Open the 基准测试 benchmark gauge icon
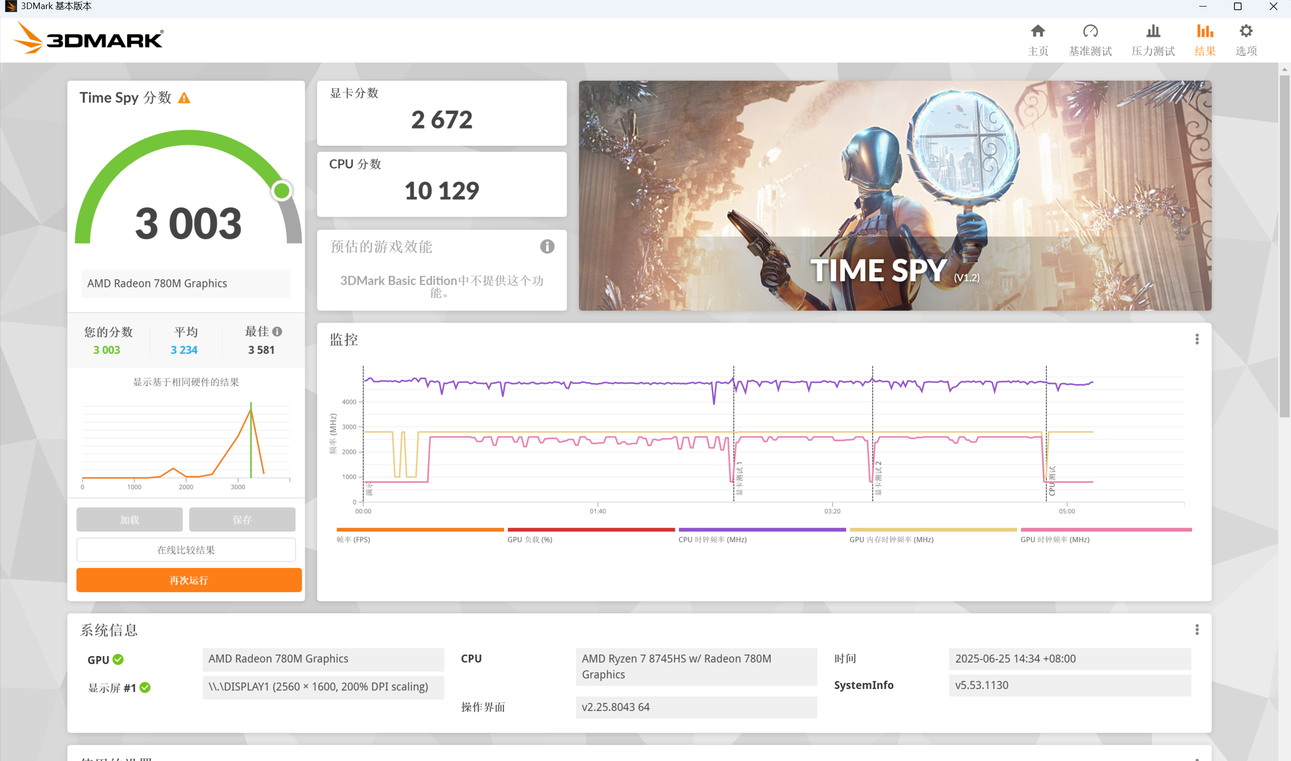Screen dimensions: 1291x761 click(x=1090, y=31)
